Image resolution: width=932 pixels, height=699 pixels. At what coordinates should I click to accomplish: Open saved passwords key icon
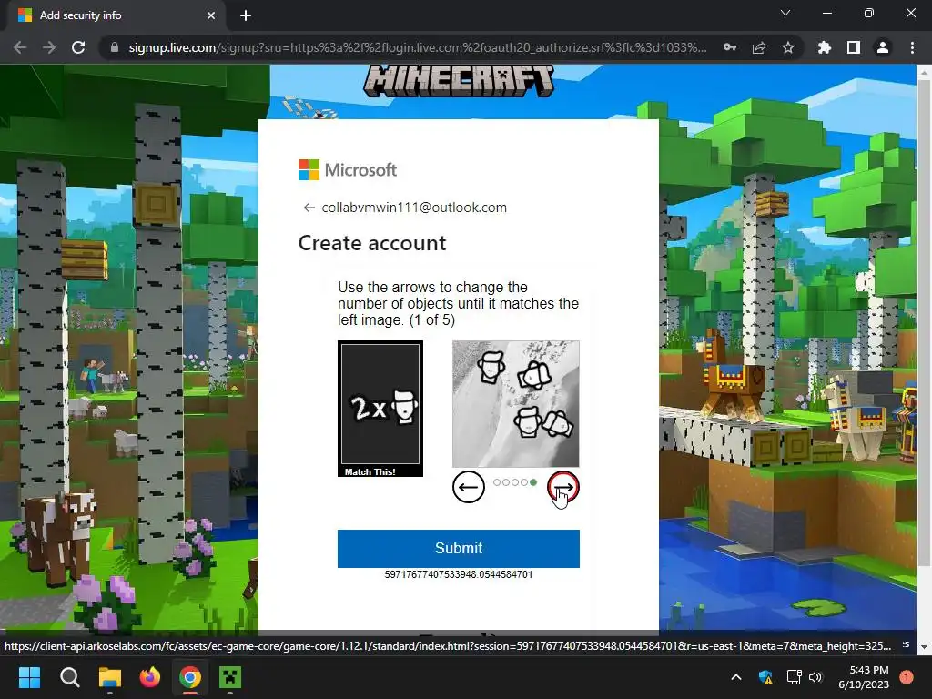tap(730, 47)
